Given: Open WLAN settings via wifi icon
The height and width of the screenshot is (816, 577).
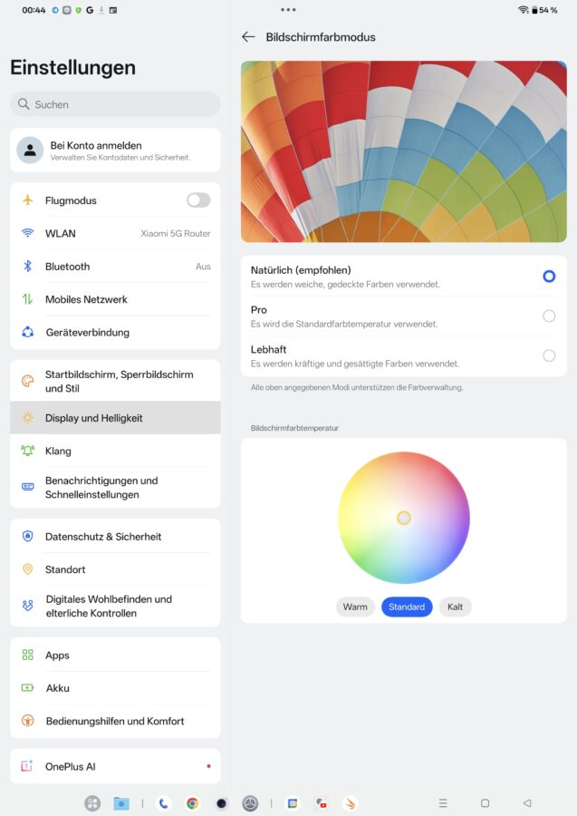Looking at the screenshot, I should point(27,233).
